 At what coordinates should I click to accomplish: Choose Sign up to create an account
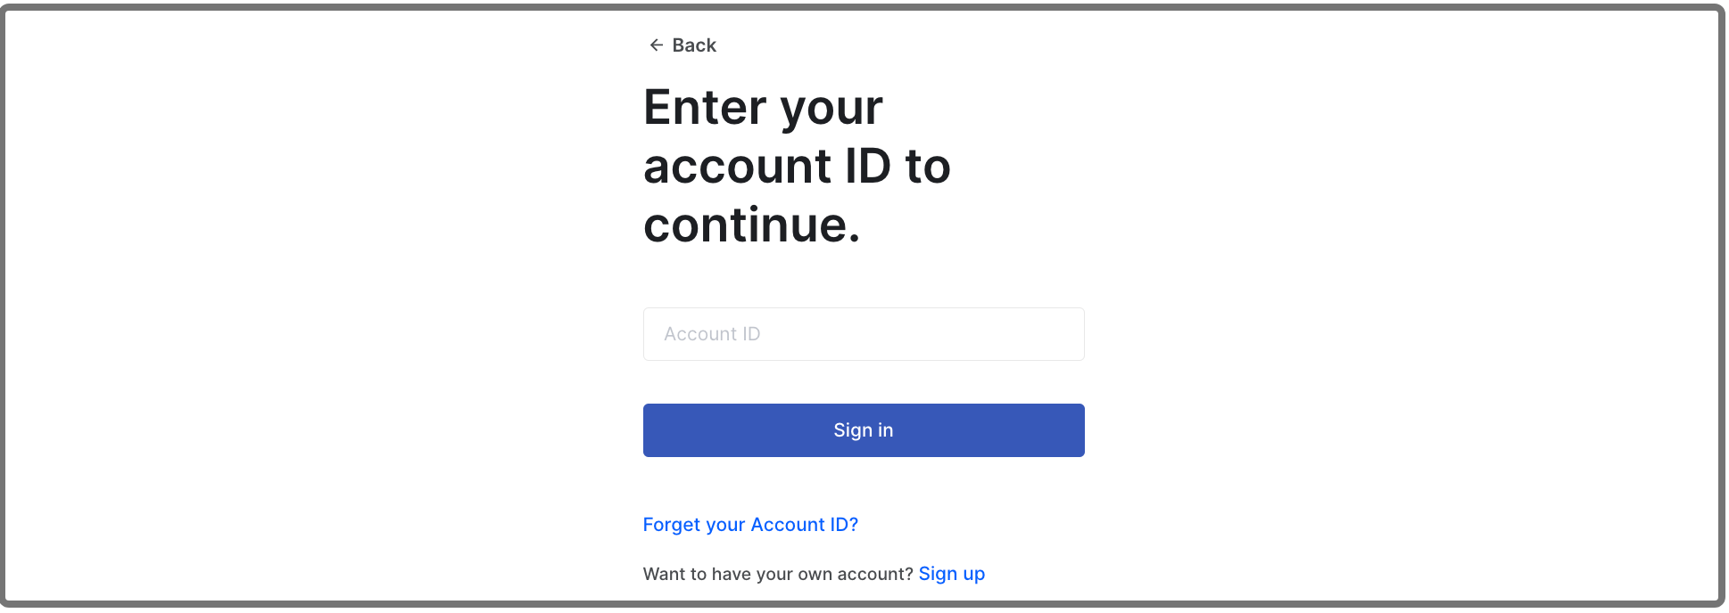[951, 573]
